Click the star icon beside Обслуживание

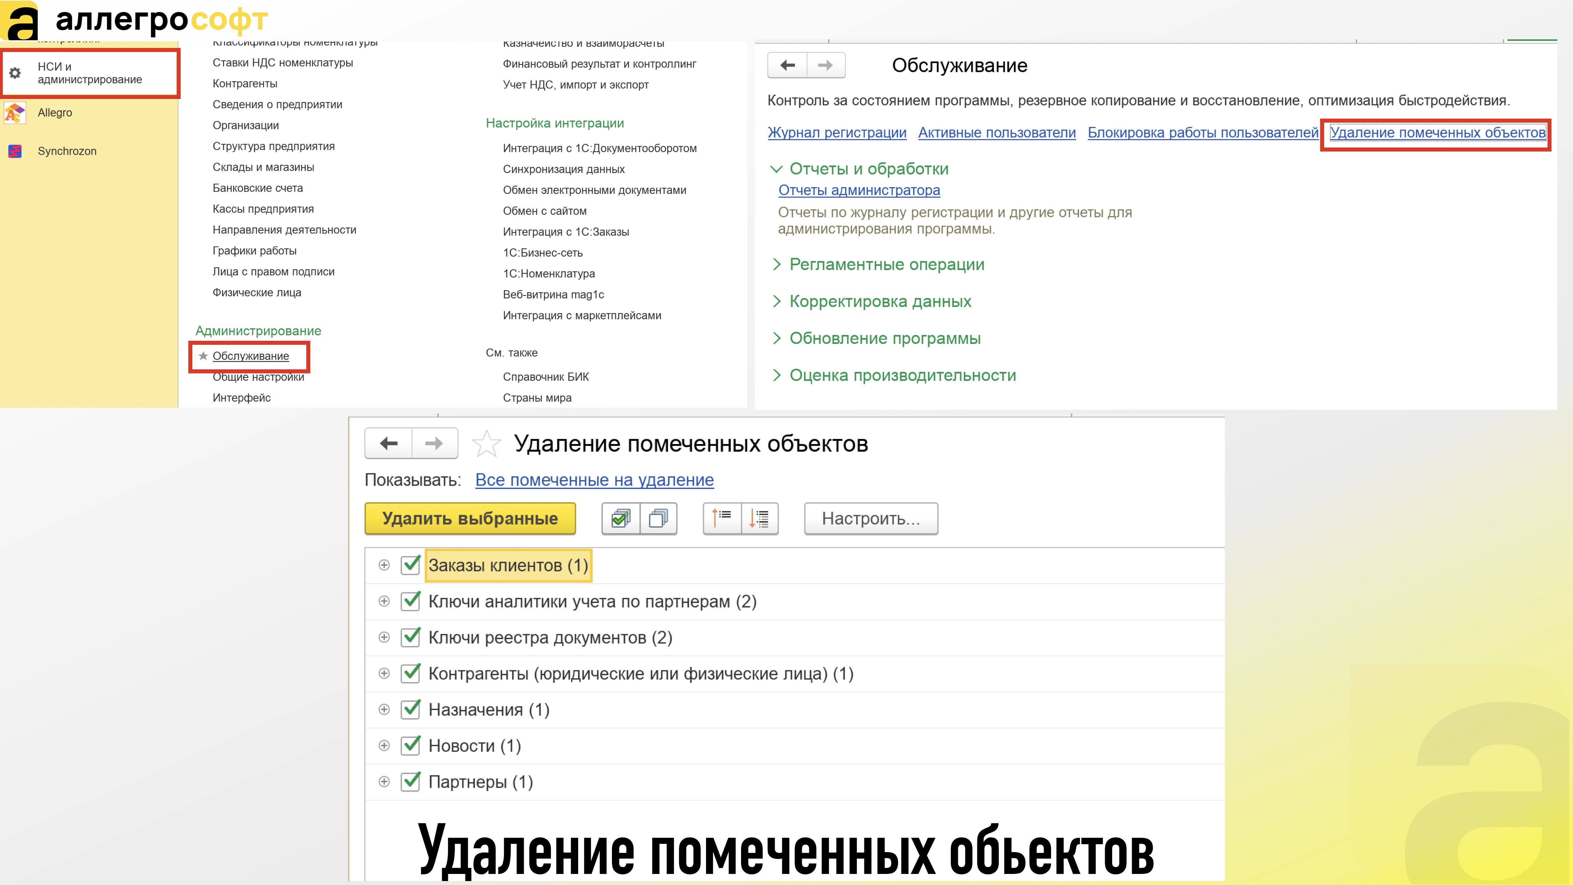click(x=203, y=356)
